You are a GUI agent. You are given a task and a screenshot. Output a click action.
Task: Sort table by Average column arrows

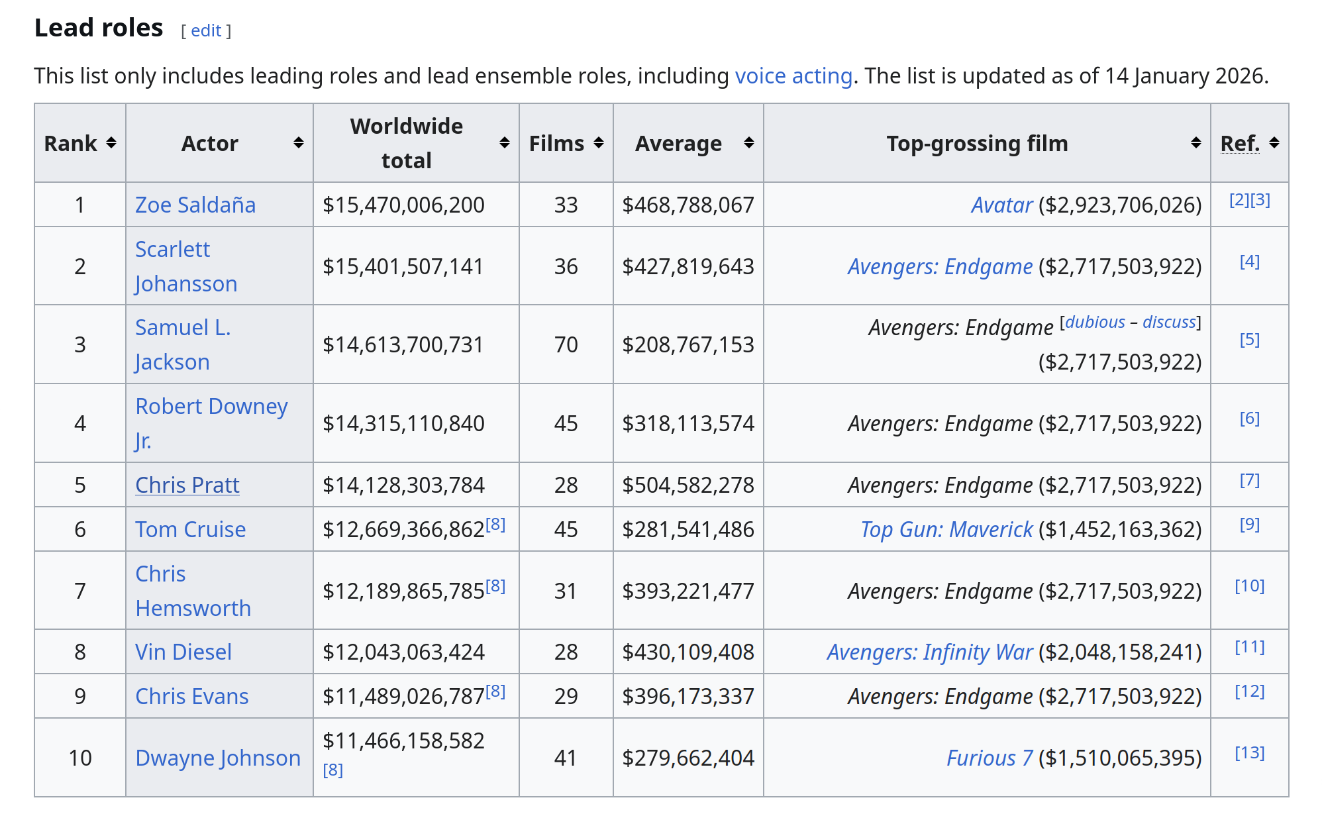[x=748, y=143]
